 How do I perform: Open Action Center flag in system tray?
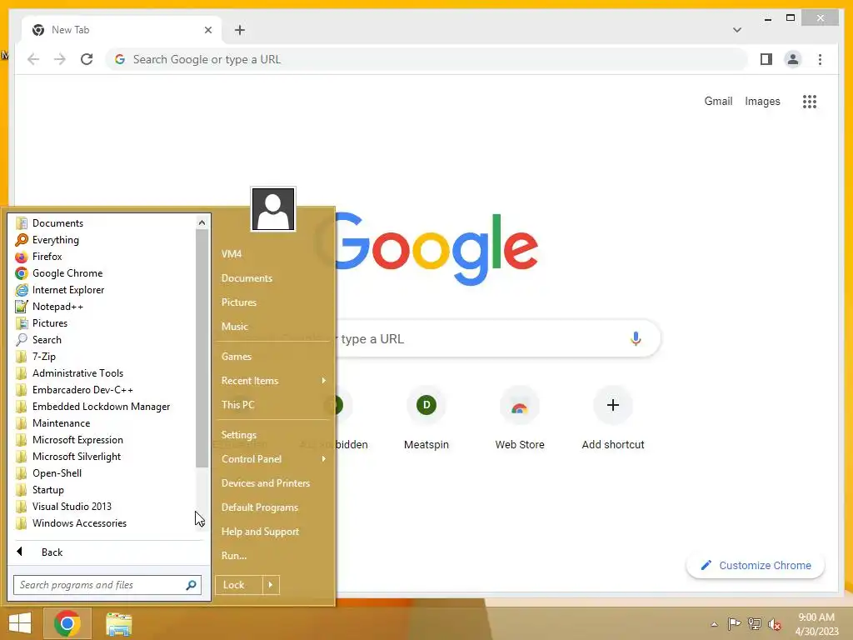[734, 624]
